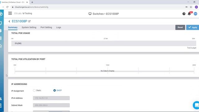Click the CS Lab organization breadcrumb
Viewport: 199px width, 112px height.
tap(17, 13)
